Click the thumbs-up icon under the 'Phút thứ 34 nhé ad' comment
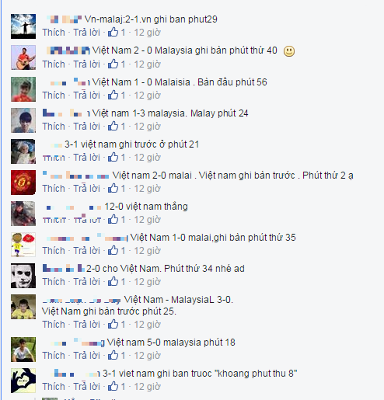Screen dimensions: 384x400 coord(113,281)
